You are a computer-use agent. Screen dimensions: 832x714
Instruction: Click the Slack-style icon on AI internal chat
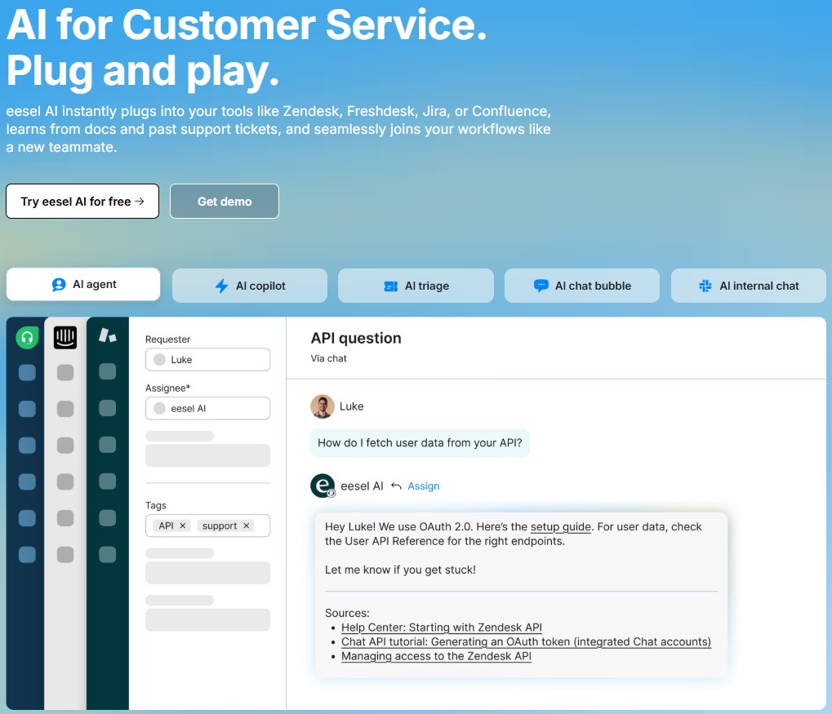[x=707, y=286]
